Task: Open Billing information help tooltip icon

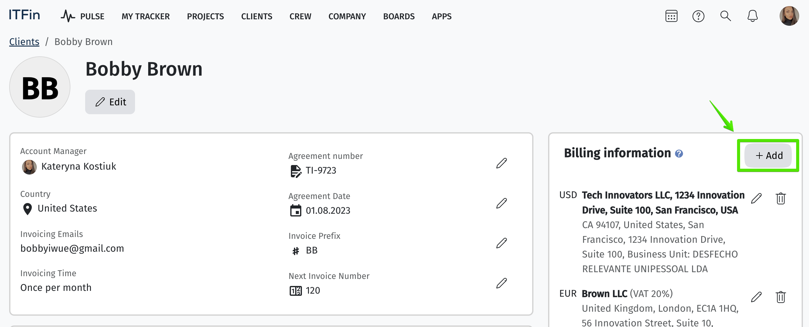Action: click(x=679, y=154)
